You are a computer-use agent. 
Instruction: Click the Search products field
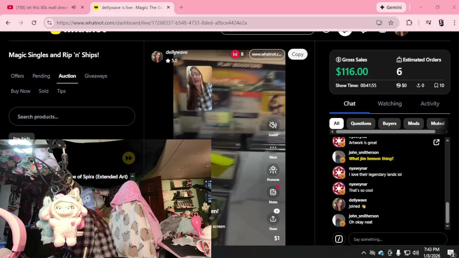72,117
